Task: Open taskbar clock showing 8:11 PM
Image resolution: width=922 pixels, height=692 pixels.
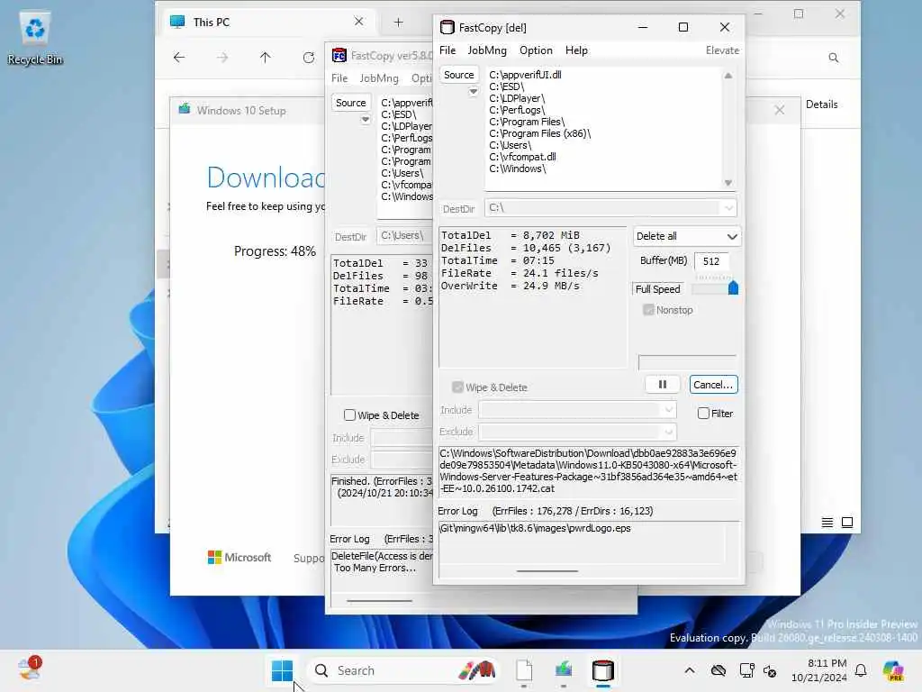Action: pos(818,670)
